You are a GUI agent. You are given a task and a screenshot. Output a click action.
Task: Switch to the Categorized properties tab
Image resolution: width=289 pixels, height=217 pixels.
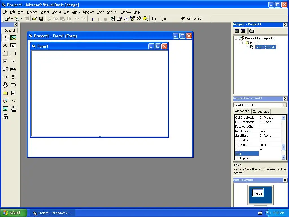coord(261,111)
